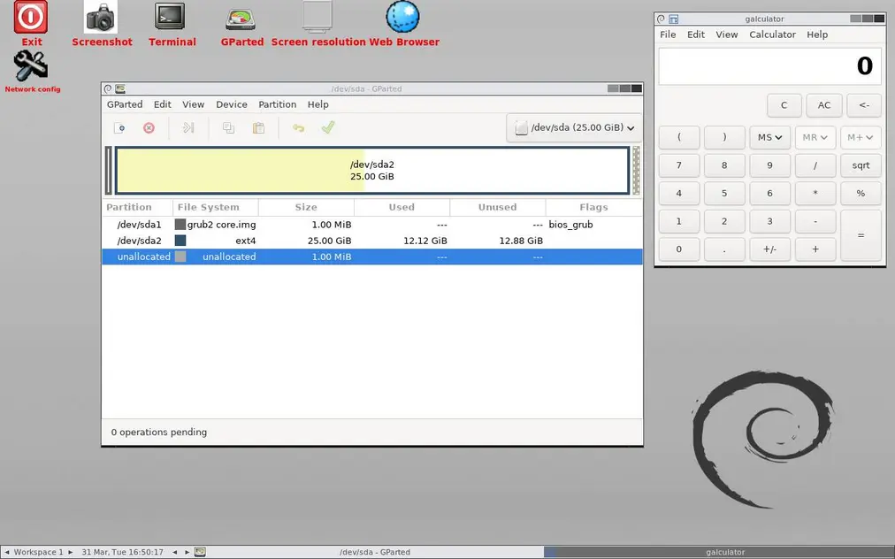The height and width of the screenshot is (559, 895).
Task: Click the sqrt calculator button
Action: coord(861,165)
